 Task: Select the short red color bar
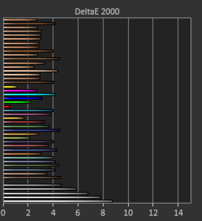[7, 107]
